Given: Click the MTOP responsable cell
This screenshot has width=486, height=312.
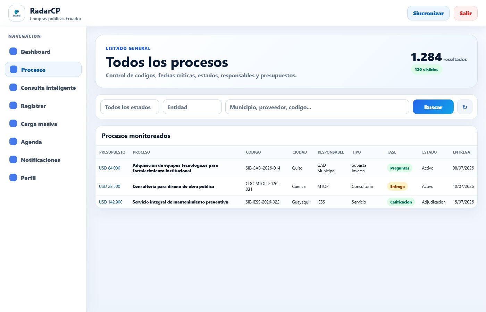Looking at the screenshot, I should pos(323,187).
